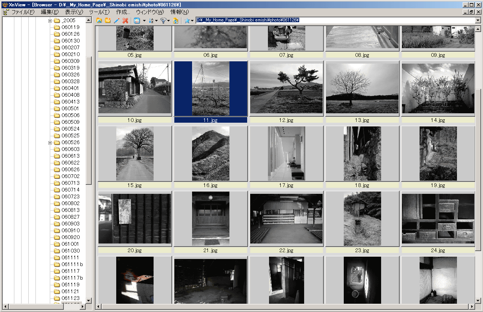The height and width of the screenshot is (312, 483).
Task: Select the 15.jpg thumbnail image
Action: (x=135, y=154)
